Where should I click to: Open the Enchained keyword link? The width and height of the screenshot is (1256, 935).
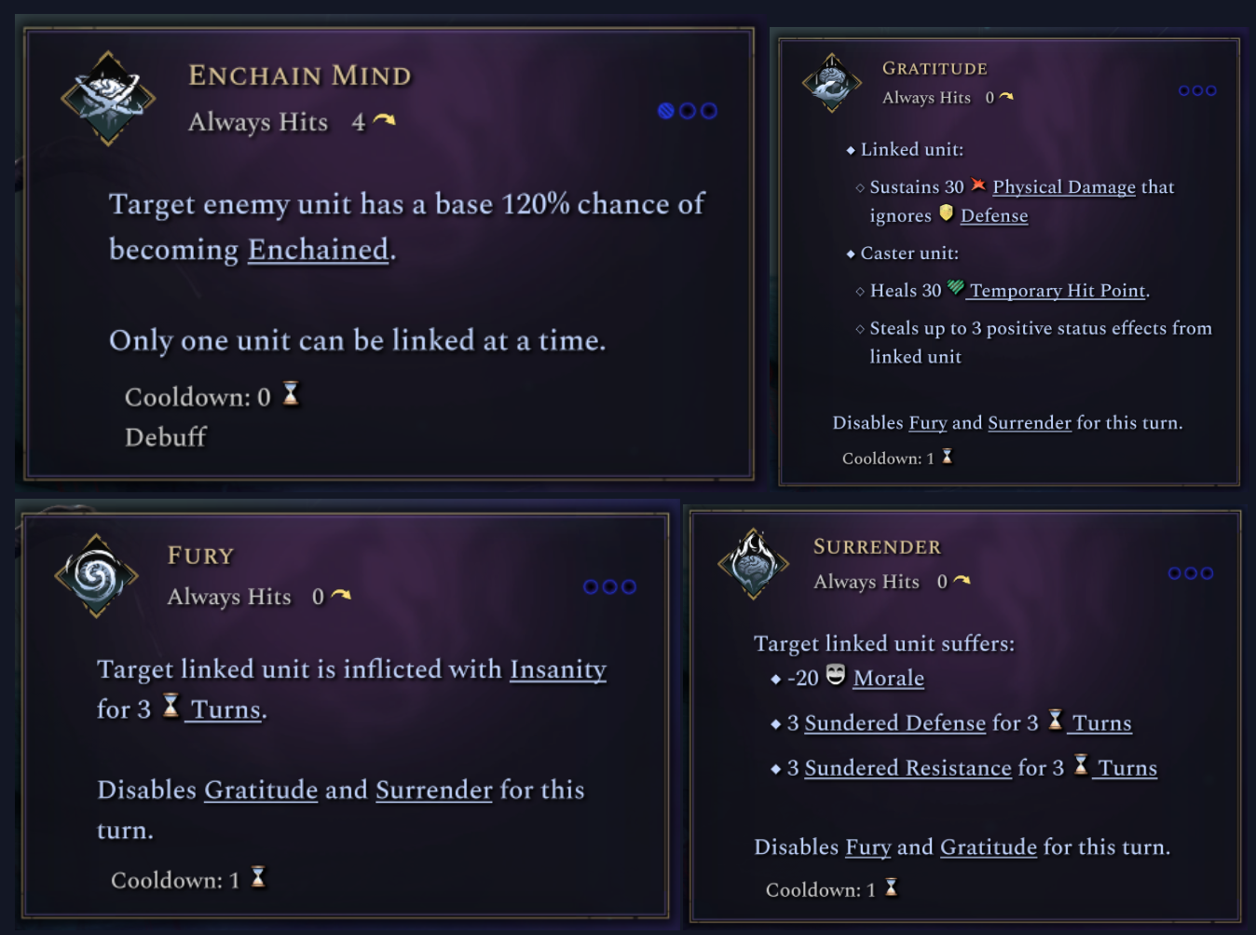[318, 250]
